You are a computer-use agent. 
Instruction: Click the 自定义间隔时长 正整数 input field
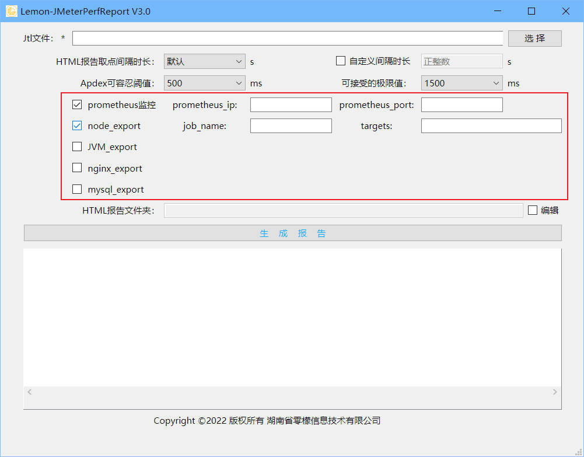462,61
